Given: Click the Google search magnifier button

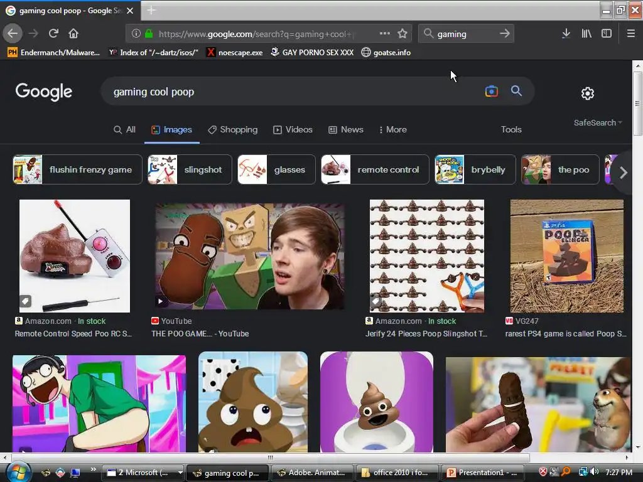Looking at the screenshot, I should pos(516,91).
